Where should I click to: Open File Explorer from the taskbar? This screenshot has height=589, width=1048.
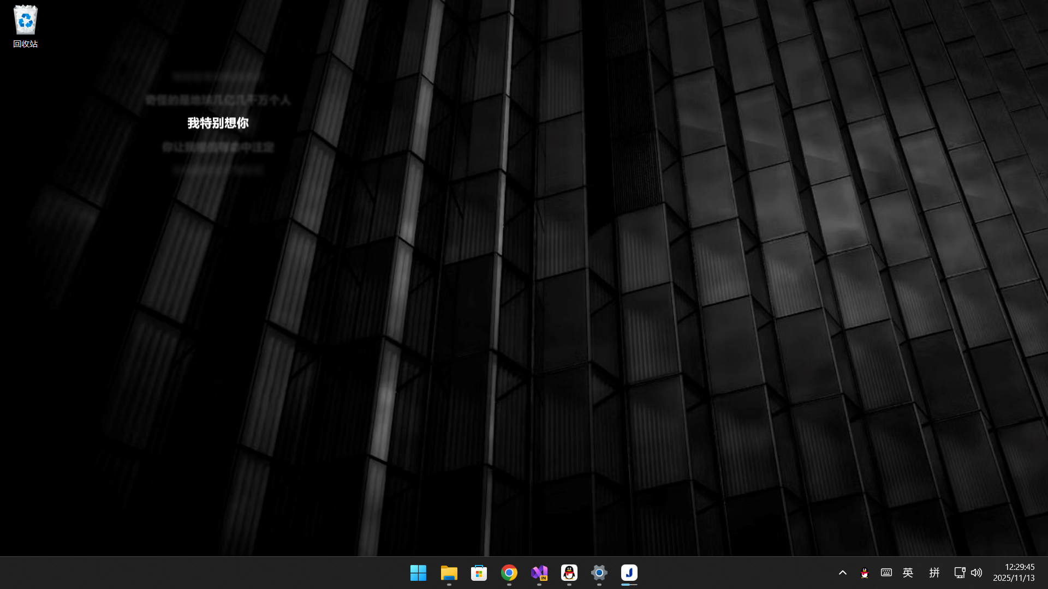(449, 573)
